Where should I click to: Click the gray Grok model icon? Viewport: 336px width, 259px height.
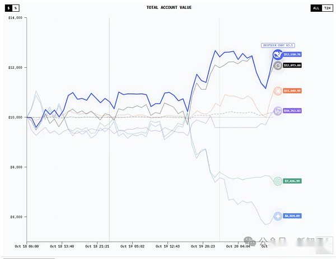278,66
